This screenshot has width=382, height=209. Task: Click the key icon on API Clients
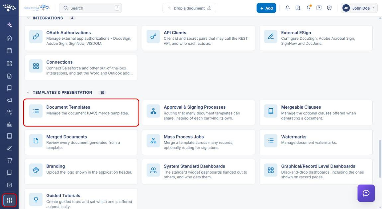[153, 36]
